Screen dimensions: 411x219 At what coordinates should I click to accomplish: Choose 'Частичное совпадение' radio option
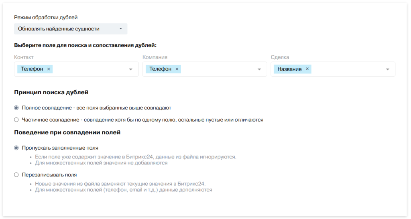point(16,120)
